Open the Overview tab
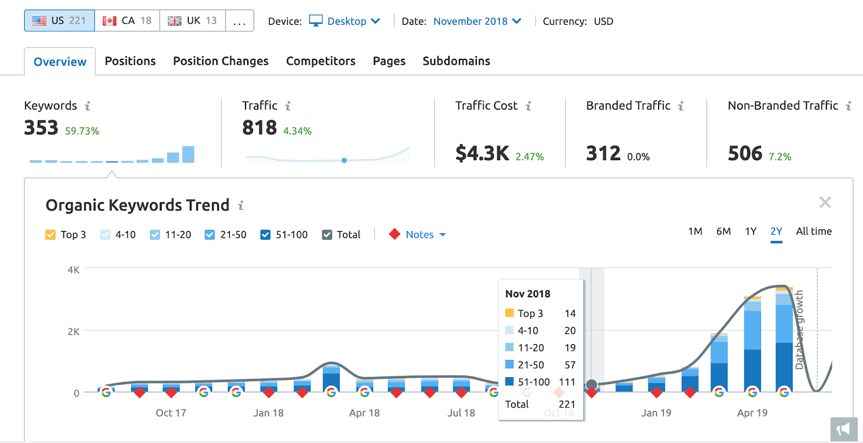 pos(60,62)
